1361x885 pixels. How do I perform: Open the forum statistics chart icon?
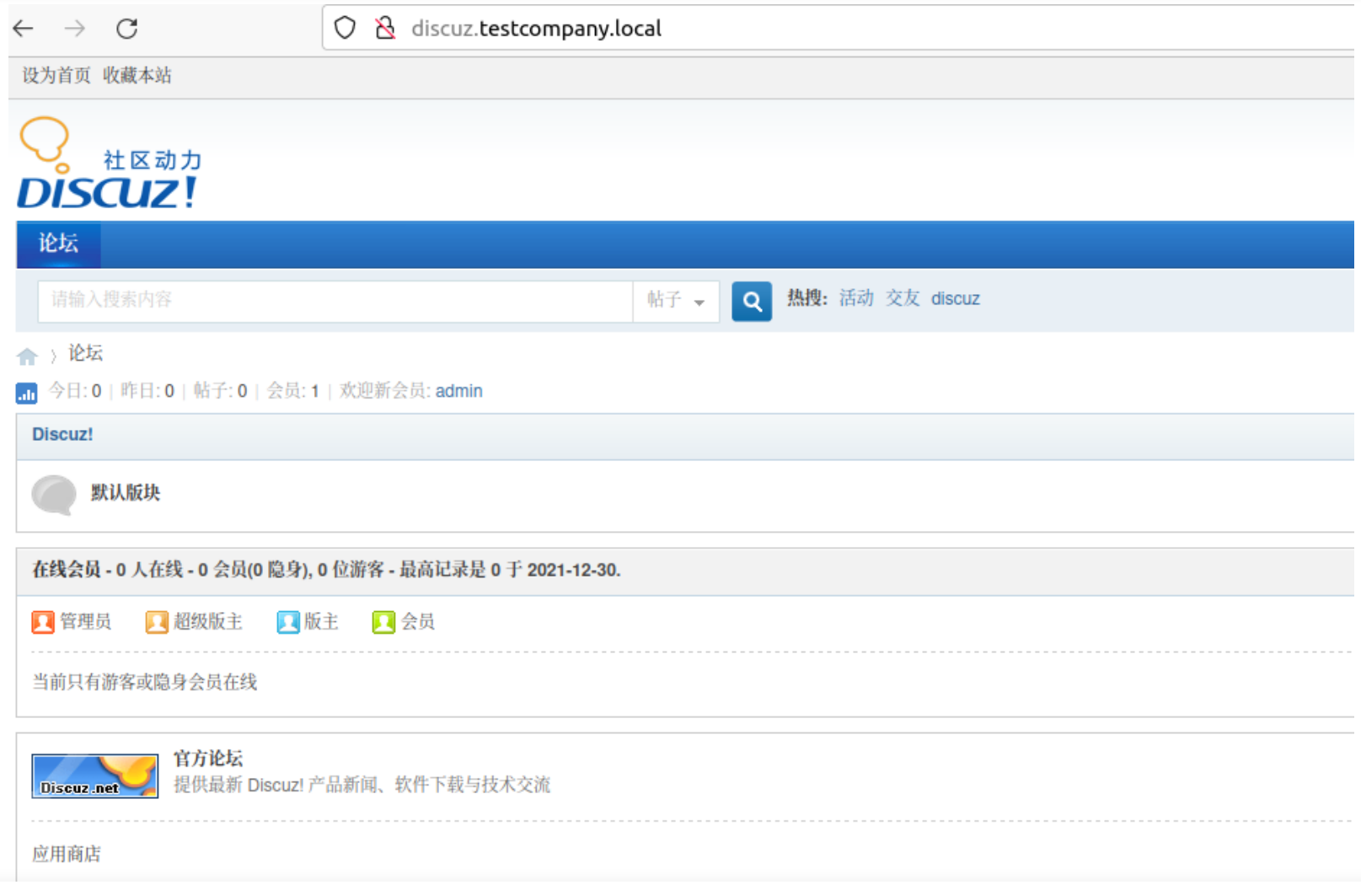pyautogui.click(x=27, y=393)
